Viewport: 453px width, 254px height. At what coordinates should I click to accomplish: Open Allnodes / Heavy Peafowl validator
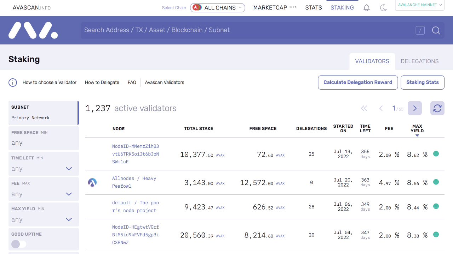pos(134,182)
